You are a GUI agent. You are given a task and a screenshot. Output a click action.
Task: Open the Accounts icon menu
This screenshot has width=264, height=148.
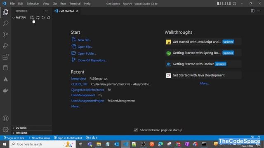click(x=5, y=118)
